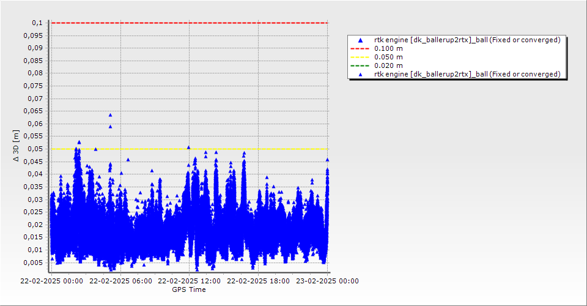
Task: Click the '0,08' y-axis tick label
Action: pyautogui.click(x=35, y=73)
